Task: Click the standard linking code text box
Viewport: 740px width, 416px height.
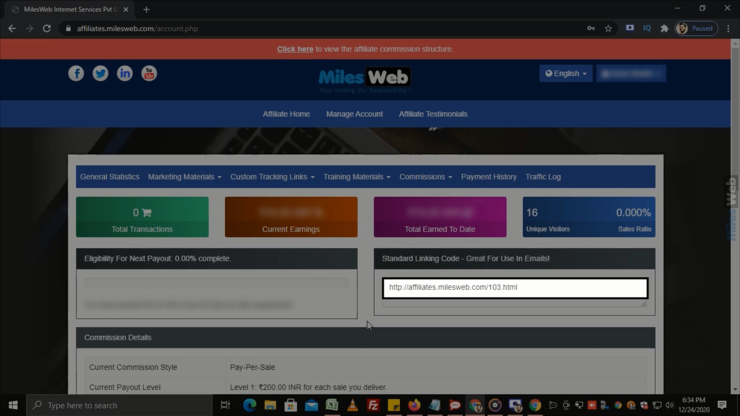Action: point(515,288)
